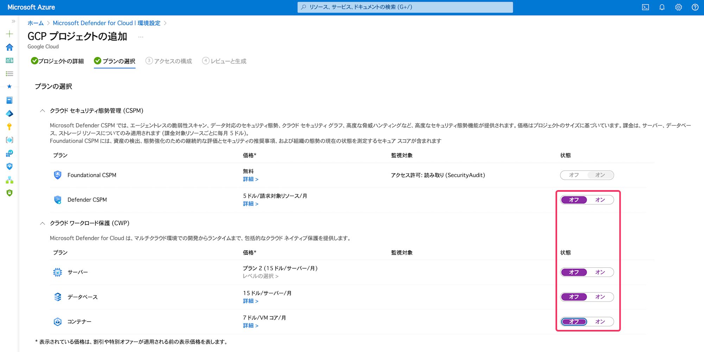Click the プラン 2 (15 ドル/サーバー/月) price text
The height and width of the screenshot is (352, 704).
pyautogui.click(x=280, y=268)
